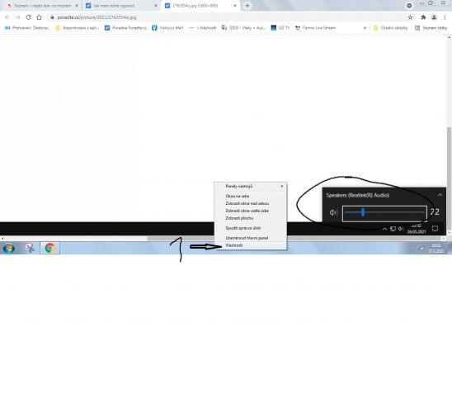
Task: Open a new browser tab
Action: click(x=247, y=6)
